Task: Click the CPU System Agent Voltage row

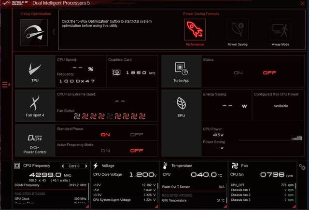Action: point(125,200)
